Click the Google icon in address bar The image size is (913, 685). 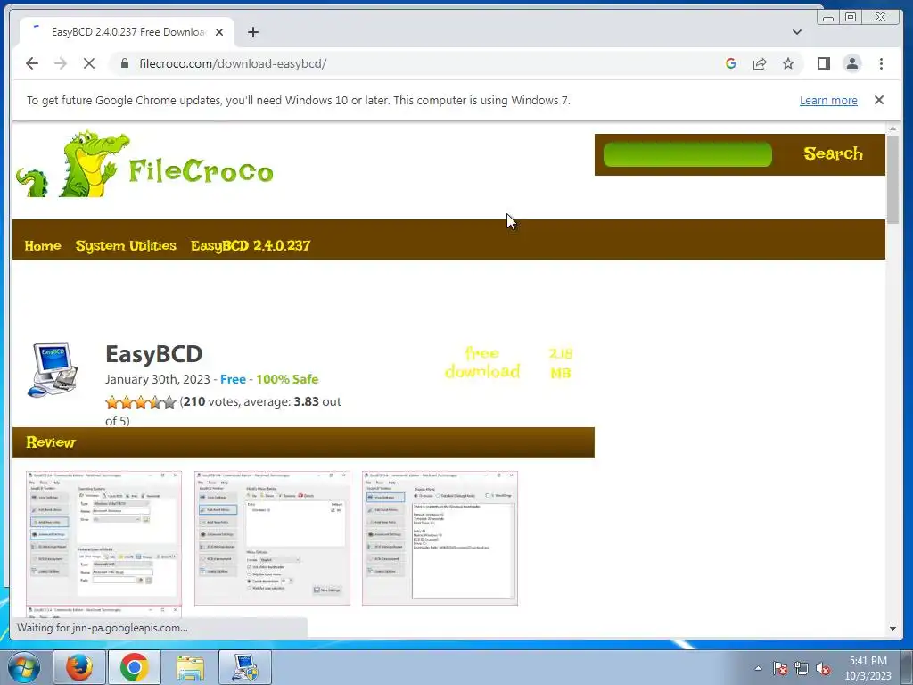pos(731,63)
